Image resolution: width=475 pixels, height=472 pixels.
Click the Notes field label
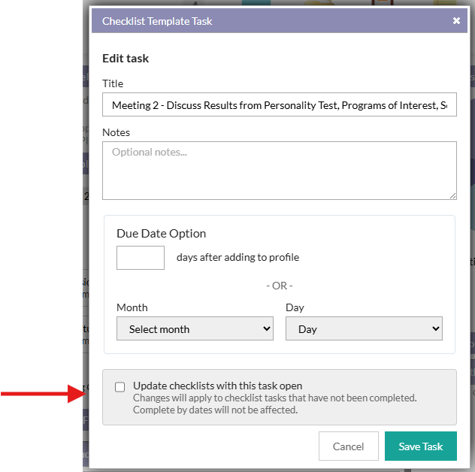(x=116, y=132)
